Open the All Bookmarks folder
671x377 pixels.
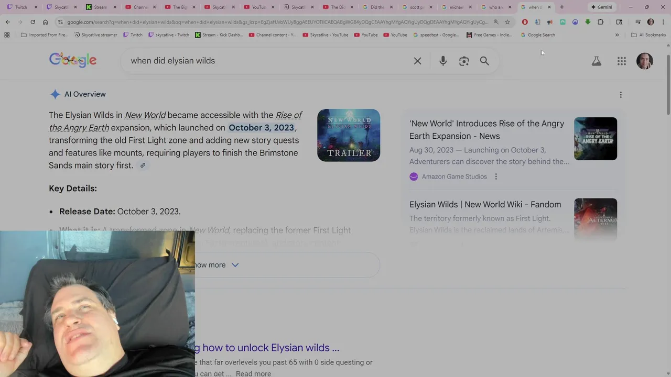coord(648,35)
